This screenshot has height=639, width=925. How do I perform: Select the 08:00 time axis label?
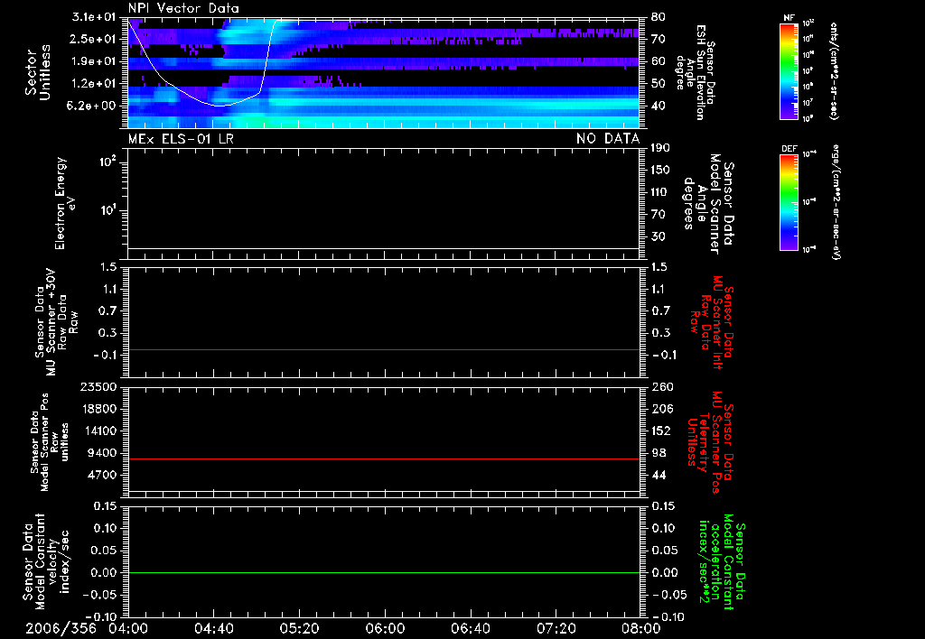[x=640, y=628]
